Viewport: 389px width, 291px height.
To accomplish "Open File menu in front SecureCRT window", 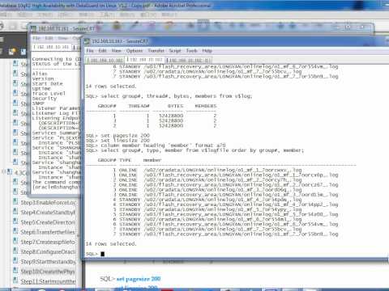I will pos(90,51).
